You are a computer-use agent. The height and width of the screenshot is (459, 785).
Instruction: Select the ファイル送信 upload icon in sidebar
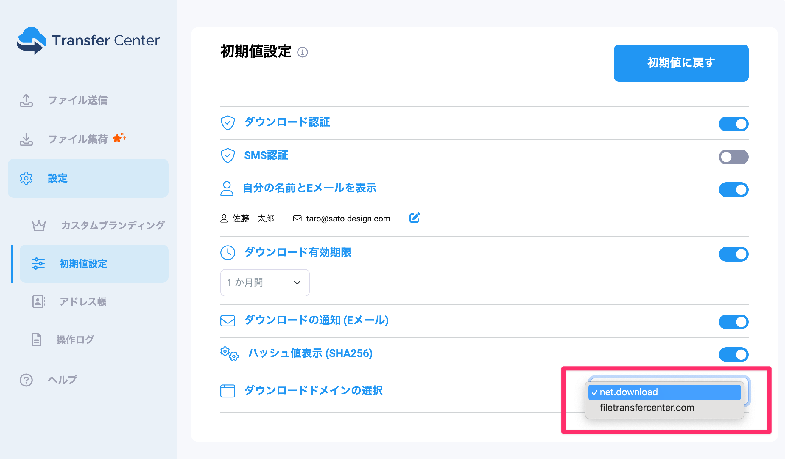pos(26,100)
